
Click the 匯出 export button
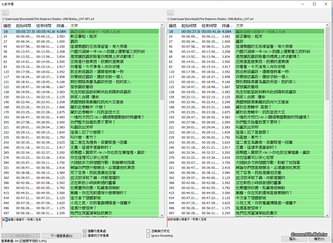pos(294,239)
